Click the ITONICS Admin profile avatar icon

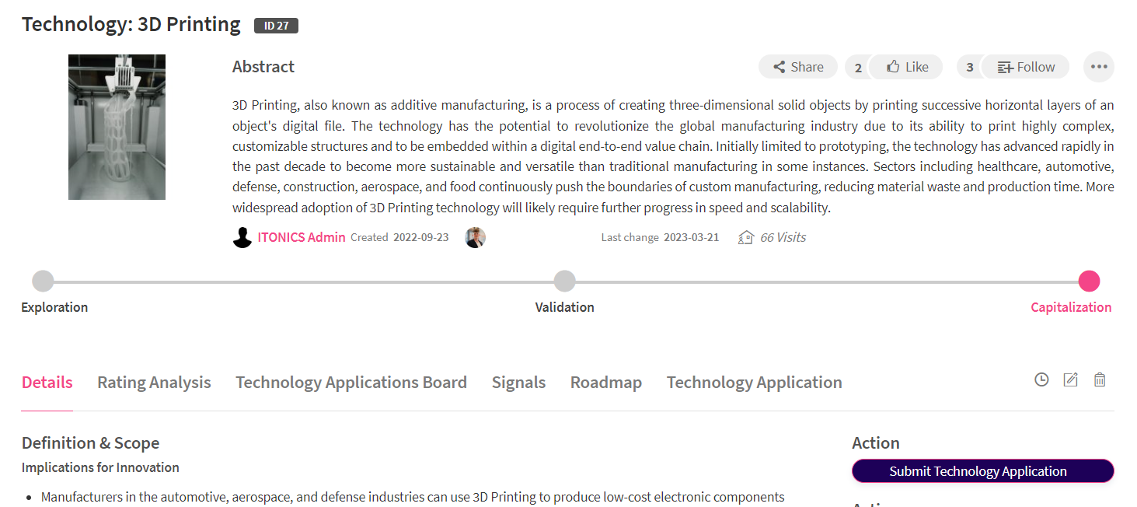pyautogui.click(x=242, y=238)
